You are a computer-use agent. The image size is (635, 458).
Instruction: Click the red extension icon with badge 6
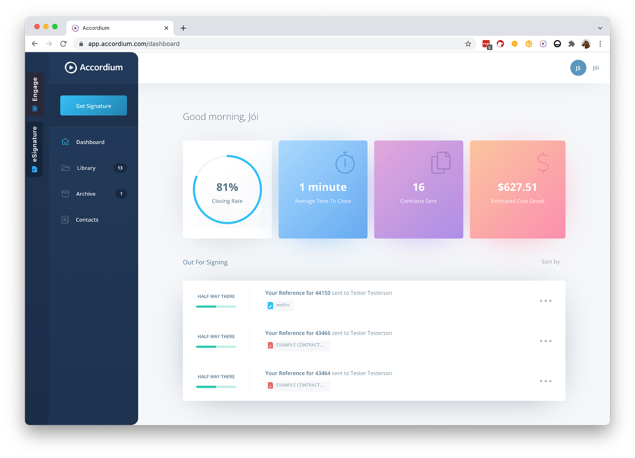[487, 44]
